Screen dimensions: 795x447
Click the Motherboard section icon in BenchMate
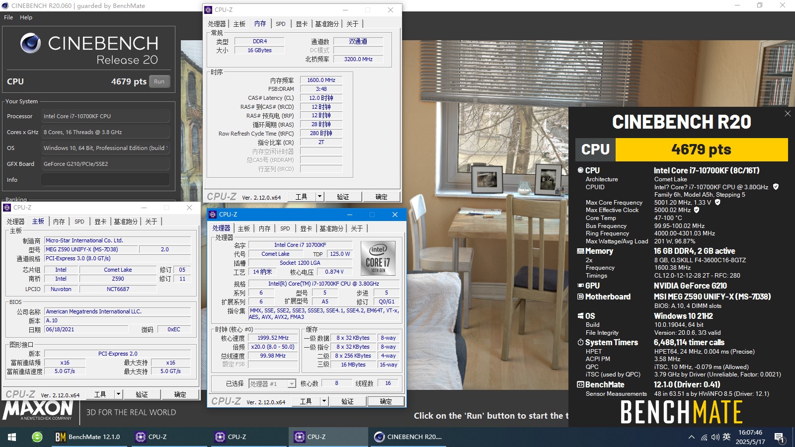point(580,297)
